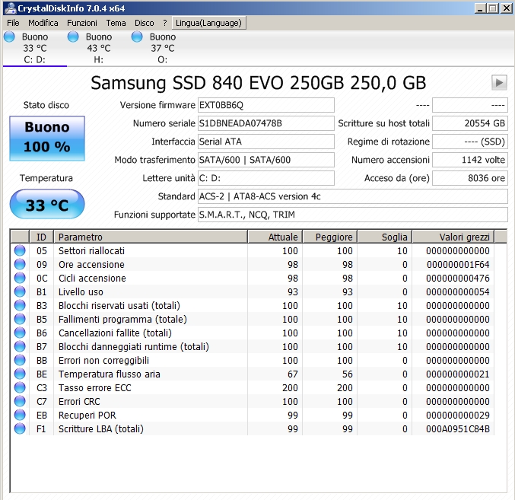Viewport: 515px width, 500px height.
Task: Open the File menu
Action: click(13, 23)
